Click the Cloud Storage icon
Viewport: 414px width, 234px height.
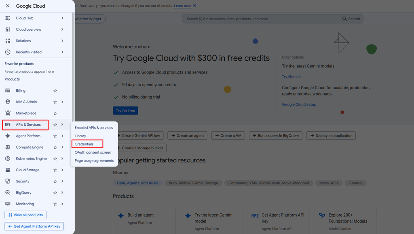coord(8,170)
